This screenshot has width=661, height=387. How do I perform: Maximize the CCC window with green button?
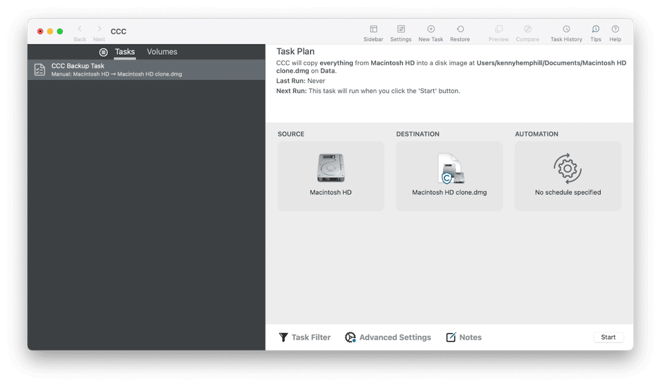[x=60, y=32]
